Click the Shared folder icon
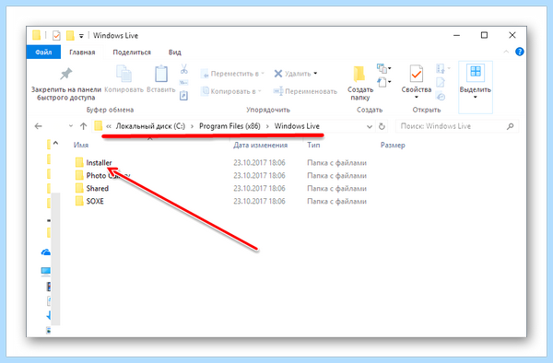The height and width of the screenshot is (363, 553). [x=79, y=188]
